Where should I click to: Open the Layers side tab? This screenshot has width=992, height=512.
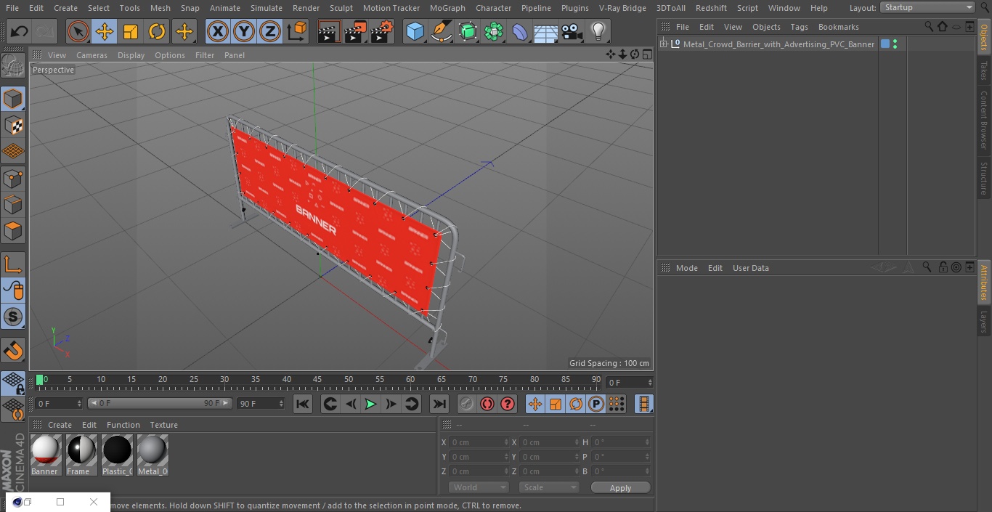984,321
